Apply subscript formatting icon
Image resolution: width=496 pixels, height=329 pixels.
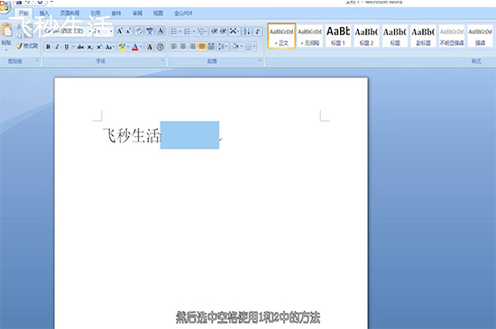pos(90,47)
